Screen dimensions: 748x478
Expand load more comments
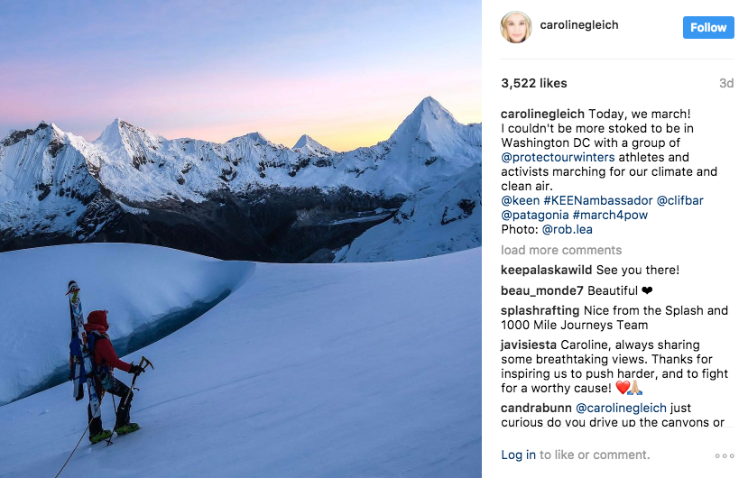tap(561, 250)
